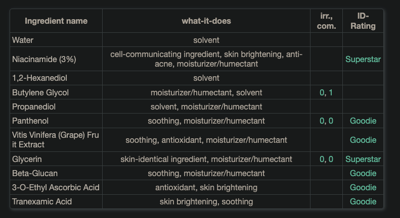Select the 3-O-Ethyl Ascorbic Acid link

[x=56, y=187]
